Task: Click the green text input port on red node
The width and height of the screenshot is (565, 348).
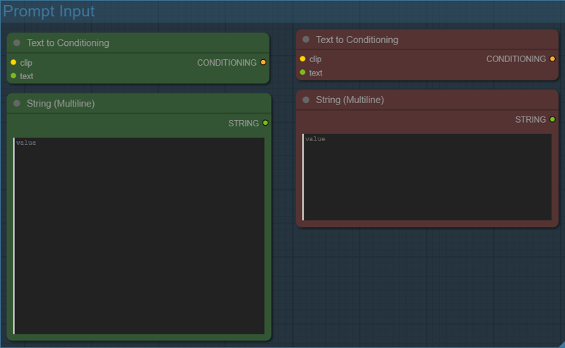Action: pos(303,72)
